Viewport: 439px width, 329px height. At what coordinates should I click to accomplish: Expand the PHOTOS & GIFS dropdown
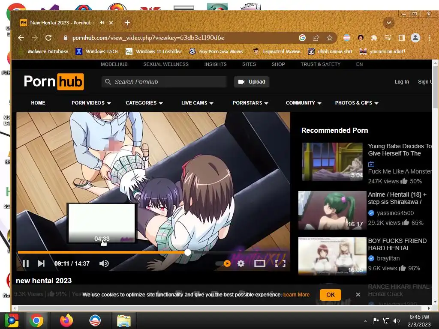(x=357, y=103)
